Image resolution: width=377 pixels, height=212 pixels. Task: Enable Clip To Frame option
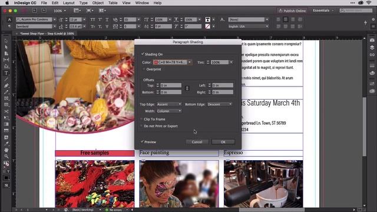coord(141,119)
